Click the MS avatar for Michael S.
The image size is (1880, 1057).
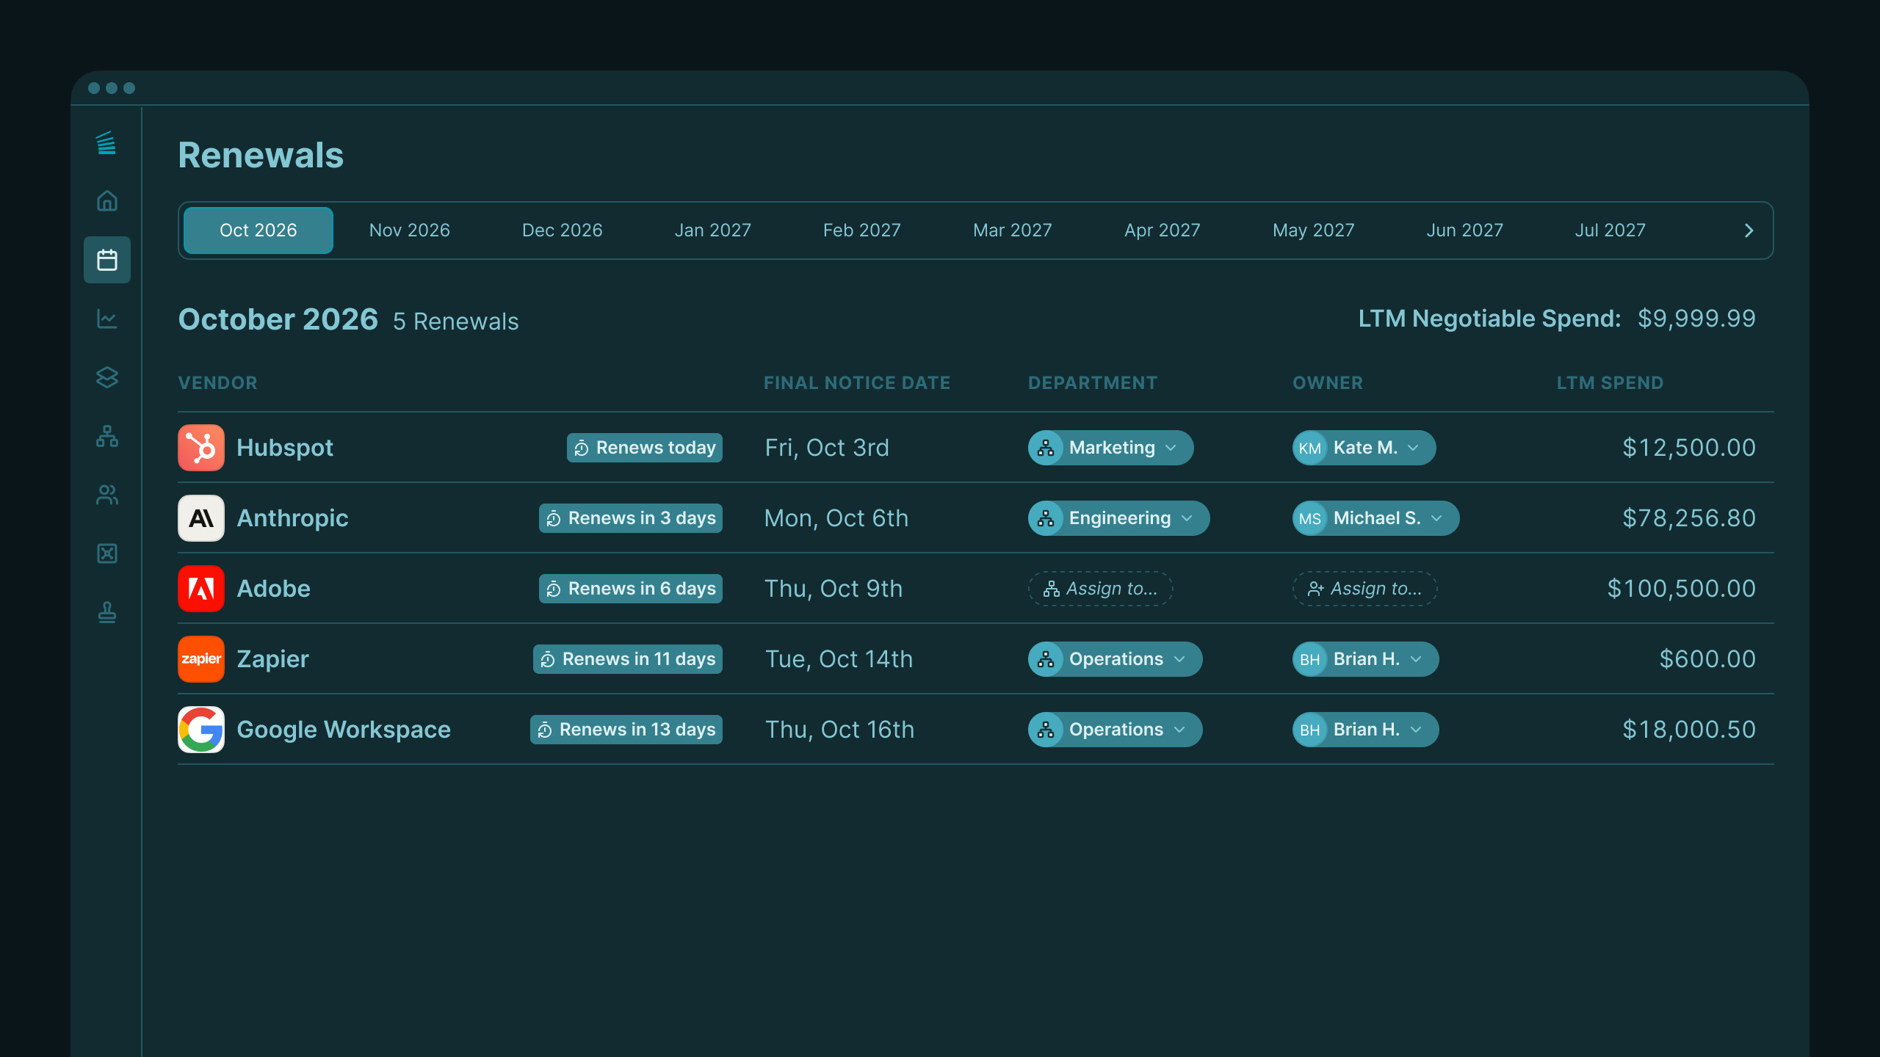click(x=1310, y=518)
